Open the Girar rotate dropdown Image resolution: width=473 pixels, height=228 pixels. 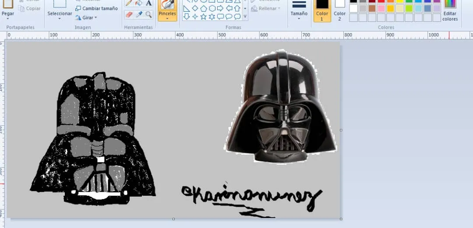pos(95,18)
